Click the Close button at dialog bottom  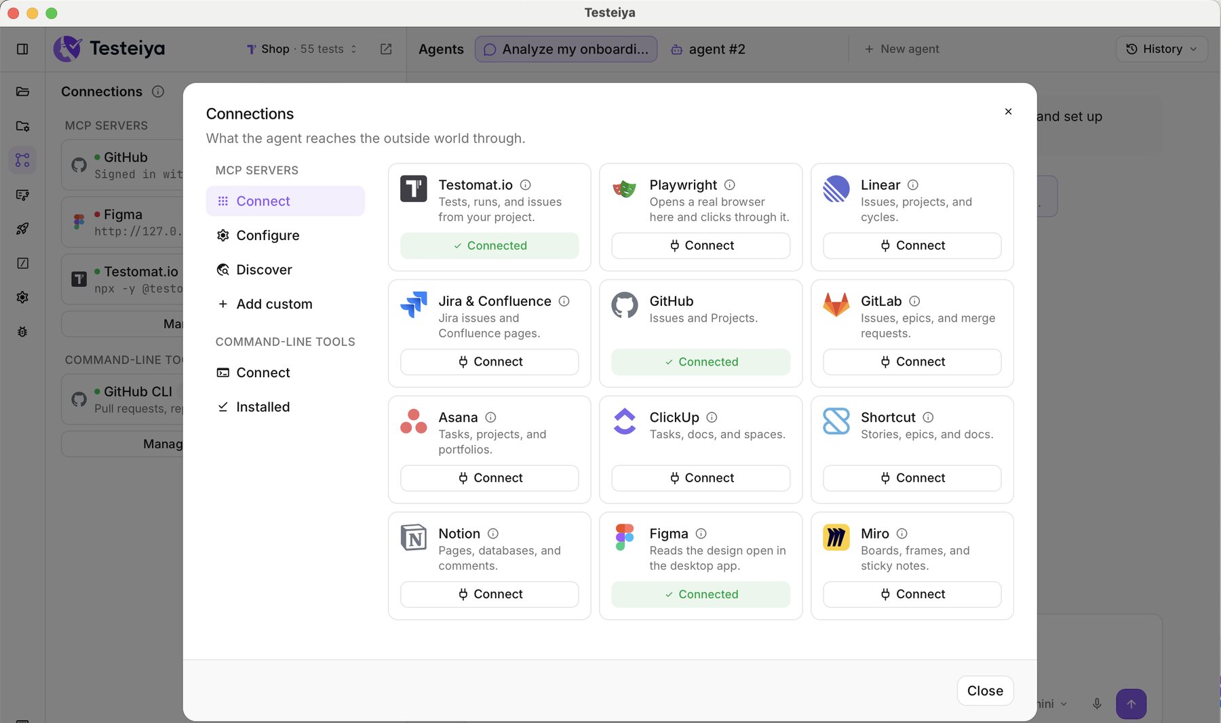985,690
